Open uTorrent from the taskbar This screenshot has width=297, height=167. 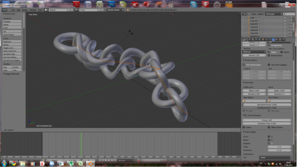71,163
